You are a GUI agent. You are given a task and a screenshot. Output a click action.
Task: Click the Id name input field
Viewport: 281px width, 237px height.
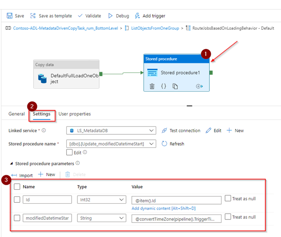point(47,200)
